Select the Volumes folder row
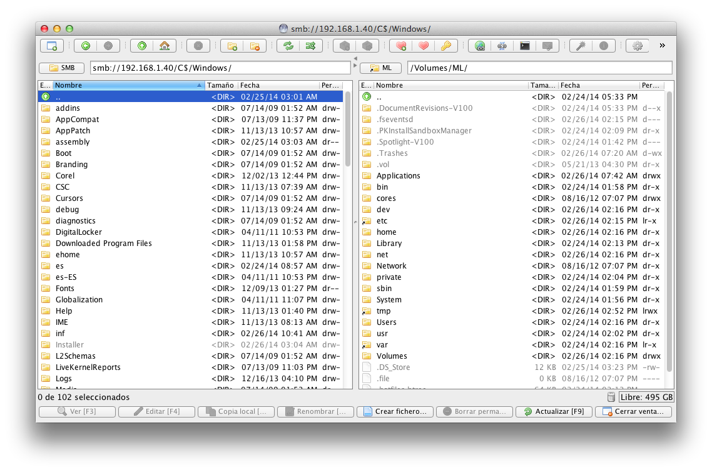 point(512,356)
